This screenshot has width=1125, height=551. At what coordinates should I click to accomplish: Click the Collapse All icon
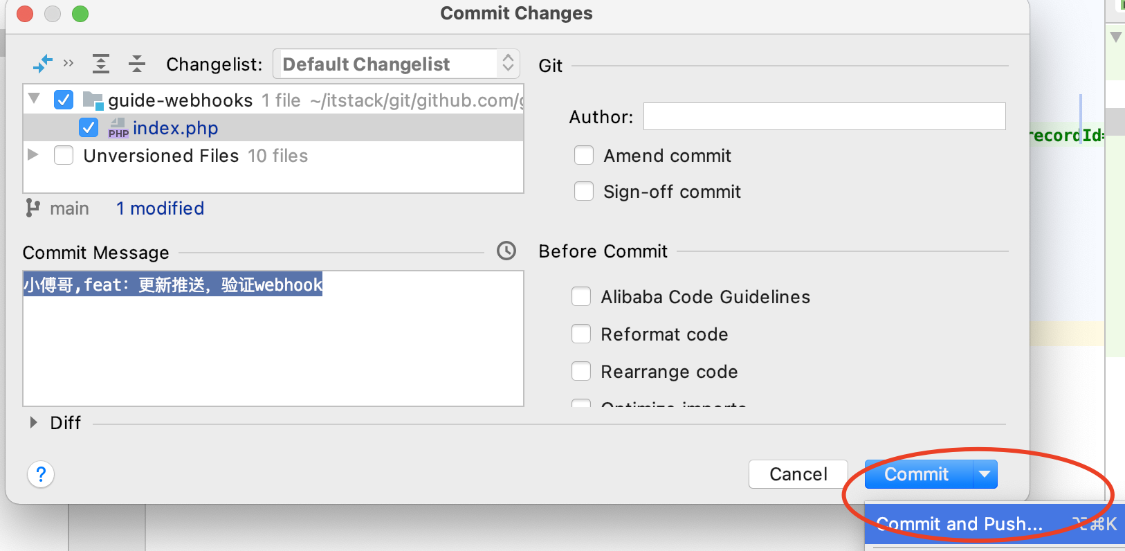tap(137, 64)
